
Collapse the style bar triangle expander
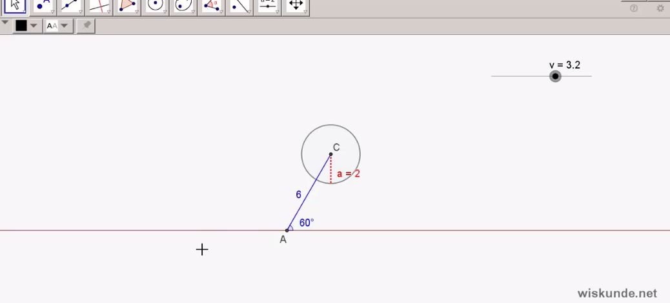(x=5, y=23)
